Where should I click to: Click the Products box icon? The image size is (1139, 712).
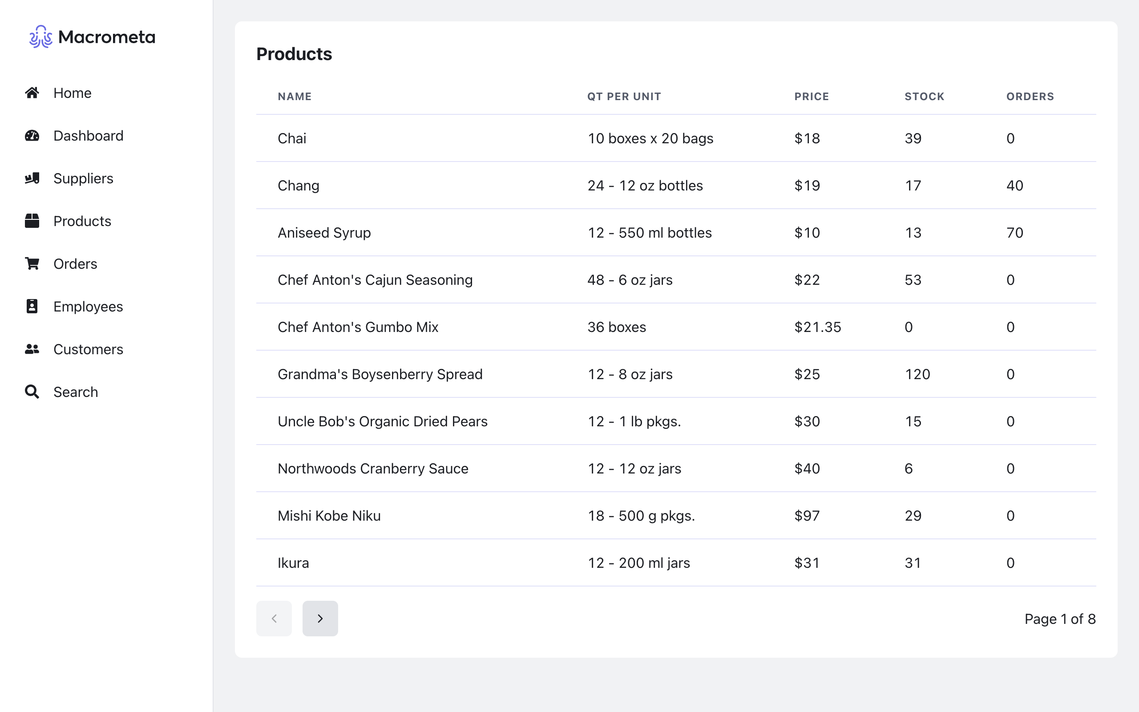pos(32,221)
